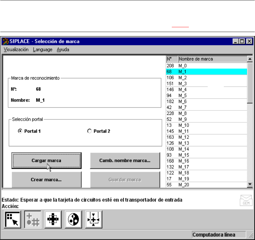Click the SIPLACE application icon in title bar

click(x=5, y=41)
